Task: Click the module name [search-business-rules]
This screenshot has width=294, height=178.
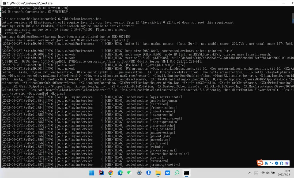Action: coord(169,154)
